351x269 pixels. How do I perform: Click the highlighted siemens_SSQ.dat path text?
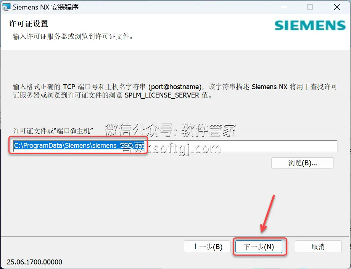pos(79,146)
